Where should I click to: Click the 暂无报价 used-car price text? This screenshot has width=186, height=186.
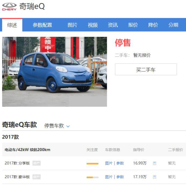(x=142, y=55)
